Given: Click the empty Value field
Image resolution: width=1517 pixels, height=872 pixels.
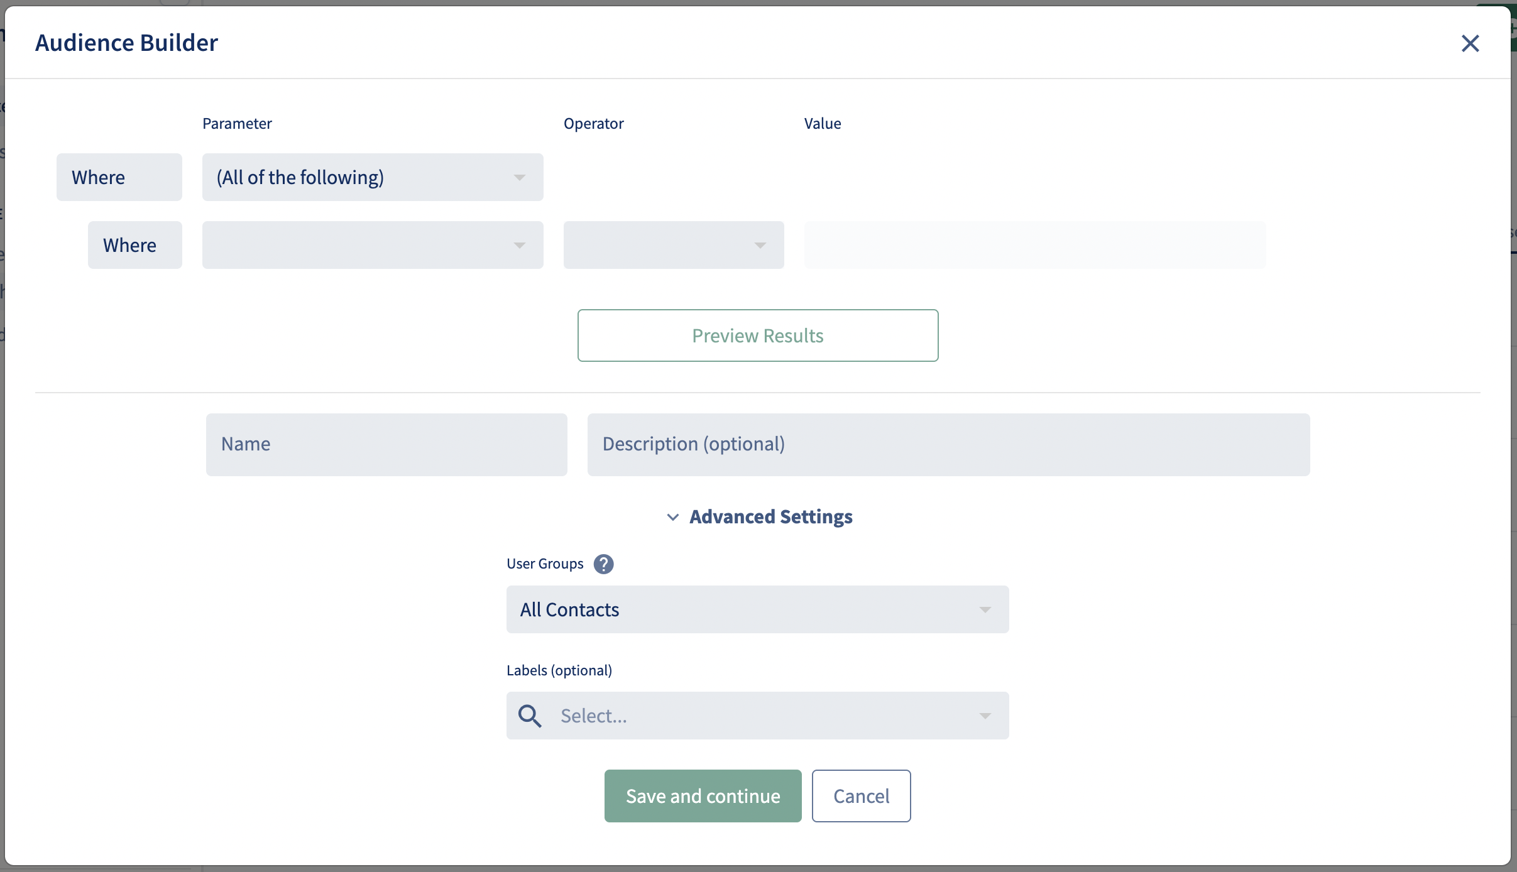Looking at the screenshot, I should click(1035, 245).
